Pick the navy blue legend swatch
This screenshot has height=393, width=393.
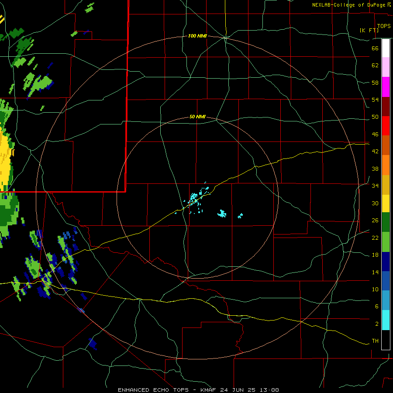tap(386, 262)
